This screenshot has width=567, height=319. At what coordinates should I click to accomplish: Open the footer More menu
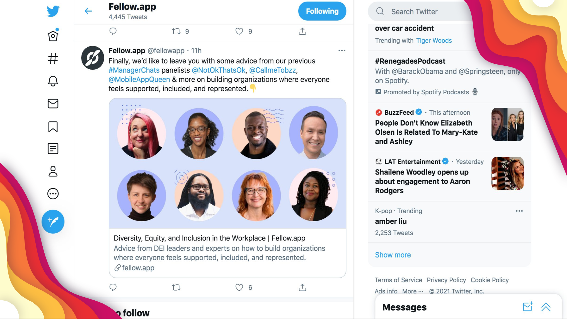click(x=413, y=291)
